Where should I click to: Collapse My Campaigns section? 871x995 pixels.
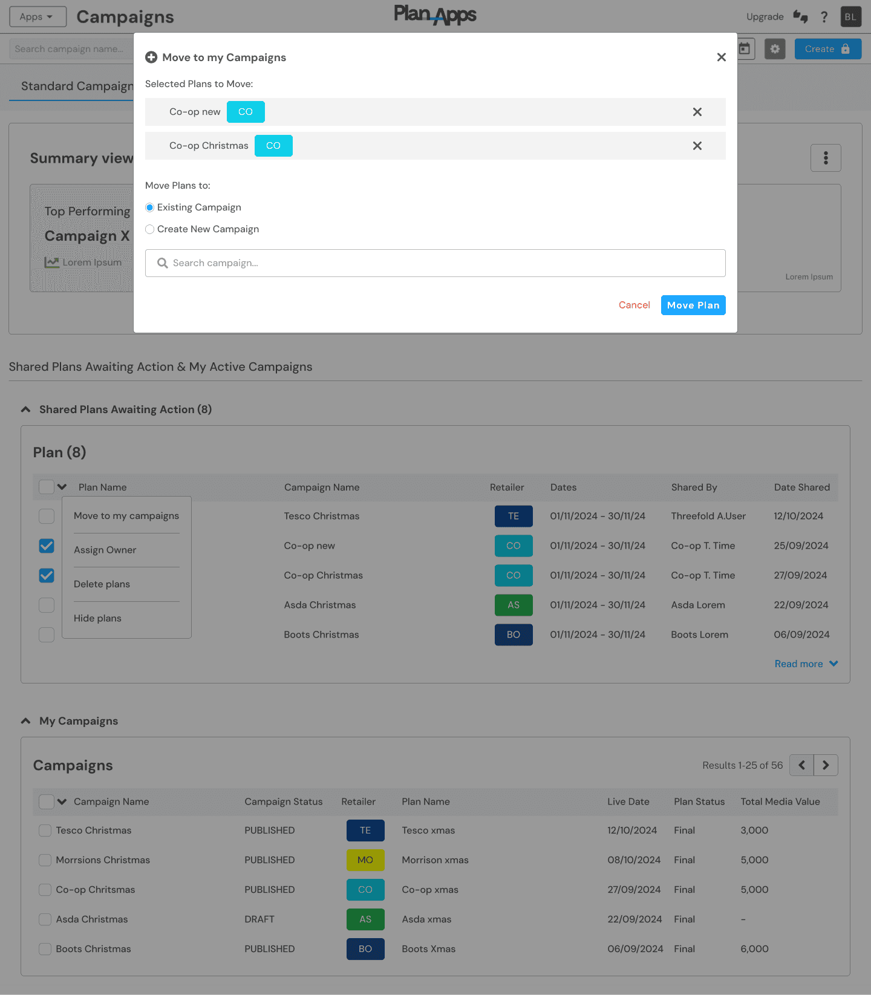(25, 721)
